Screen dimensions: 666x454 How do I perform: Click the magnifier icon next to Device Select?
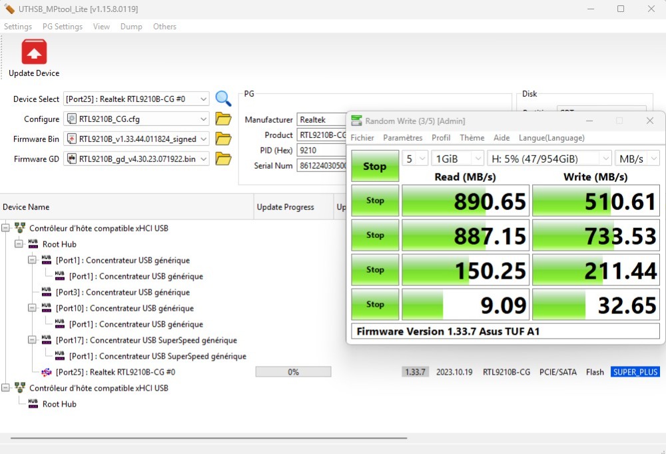[x=223, y=99]
